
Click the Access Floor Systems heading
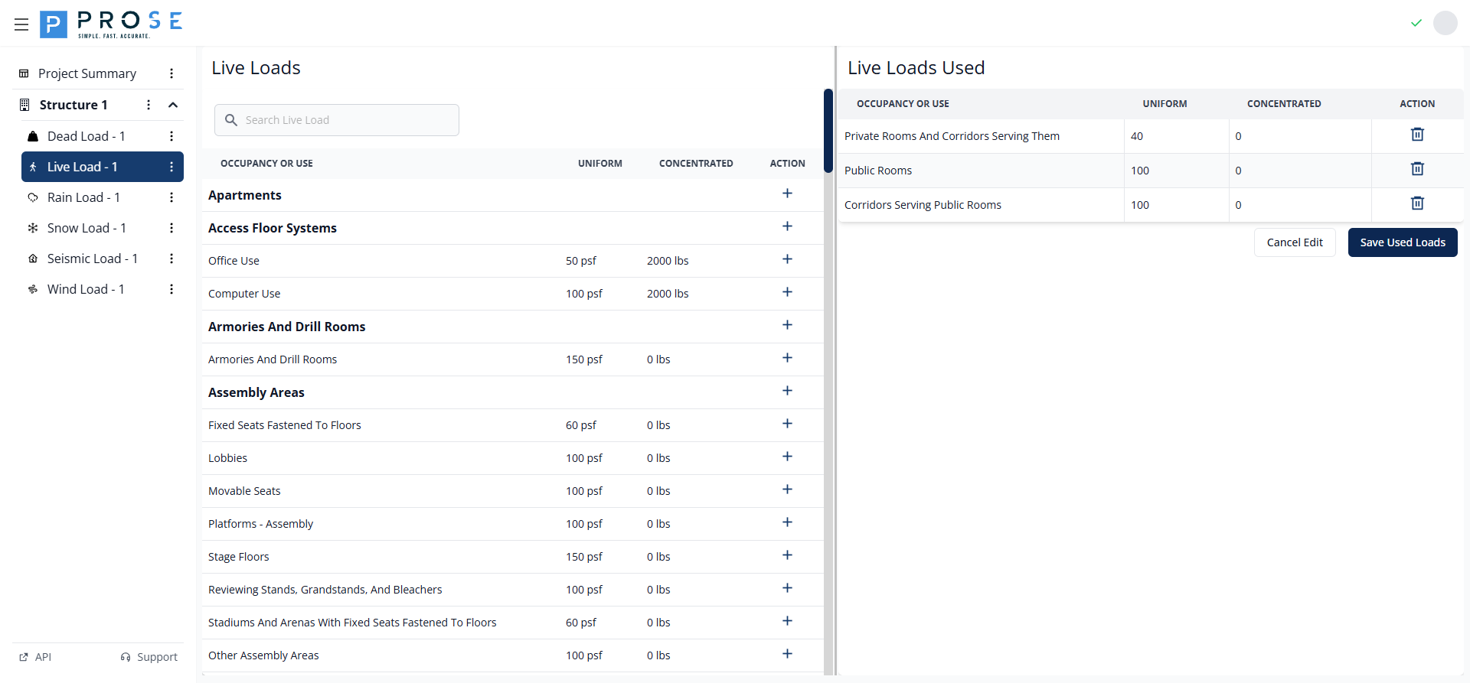[x=273, y=228]
